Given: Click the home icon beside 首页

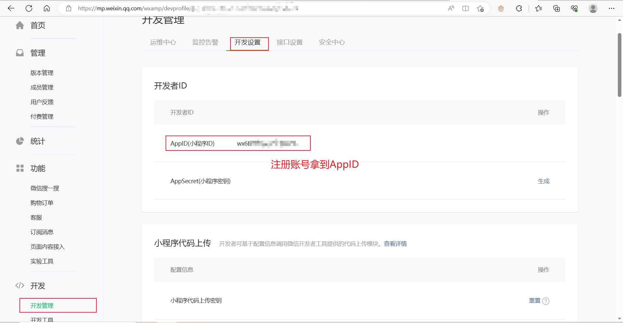Looking at the screenshot, I should (20, 25).
